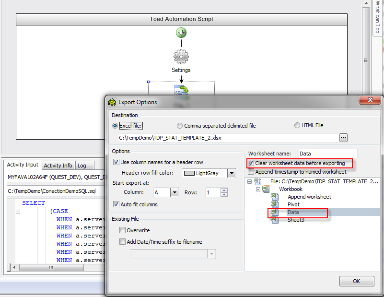
Task: Open Header row fill color dropdown
Action: point(232,173)
